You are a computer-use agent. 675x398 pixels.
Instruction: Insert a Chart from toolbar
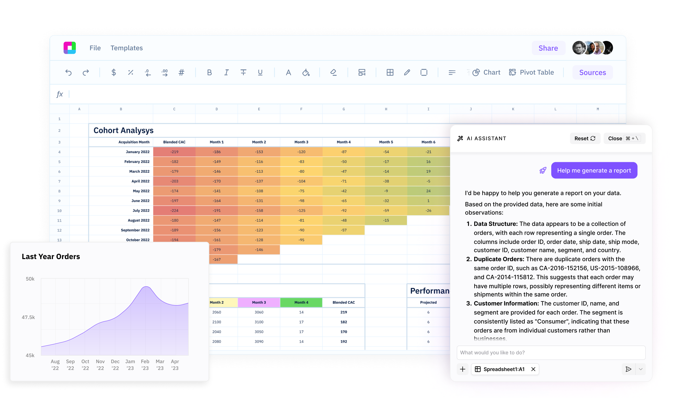[486, 72]
